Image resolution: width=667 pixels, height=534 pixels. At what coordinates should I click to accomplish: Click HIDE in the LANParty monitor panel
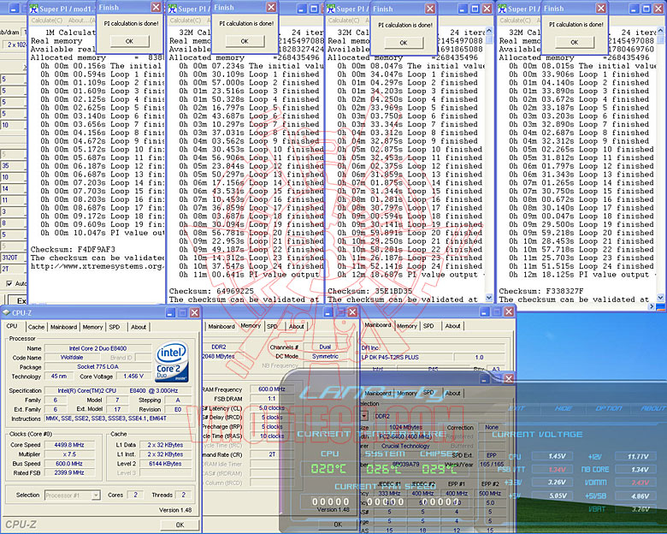(x=563, y=408)
